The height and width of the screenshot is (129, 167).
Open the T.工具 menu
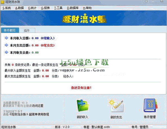58,8
